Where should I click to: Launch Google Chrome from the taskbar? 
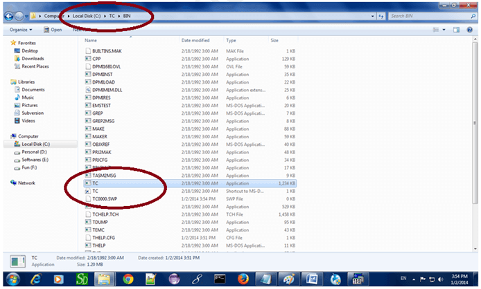coord(128,279)
